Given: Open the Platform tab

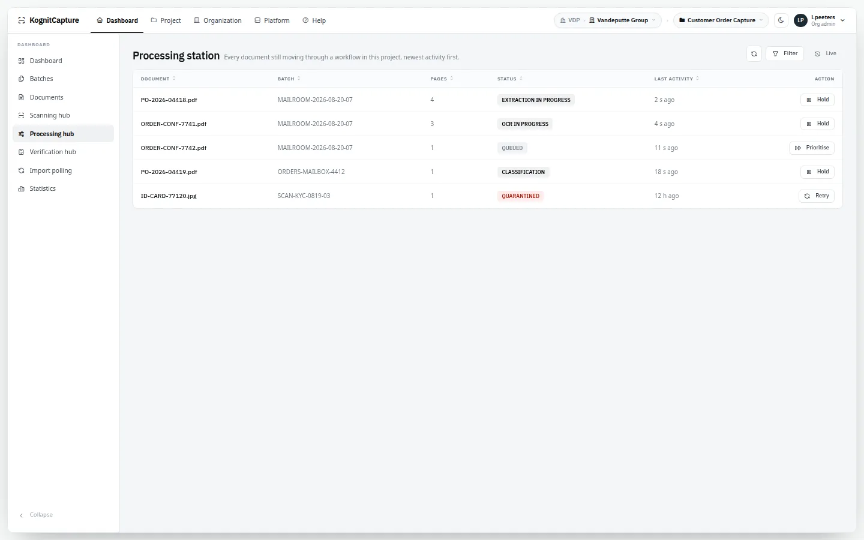Looking at the screenshot, I should pos(272,20).
